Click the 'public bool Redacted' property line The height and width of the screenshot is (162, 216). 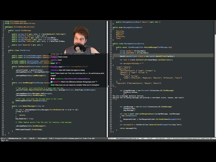27,45
